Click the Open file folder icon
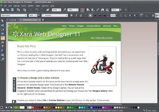This screenshot has height=112, width=159. [x=8, y=10]
